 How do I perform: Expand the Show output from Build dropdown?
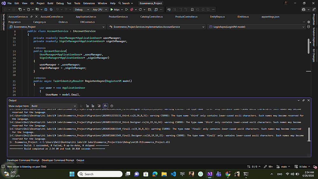click(x=53, y=106)
